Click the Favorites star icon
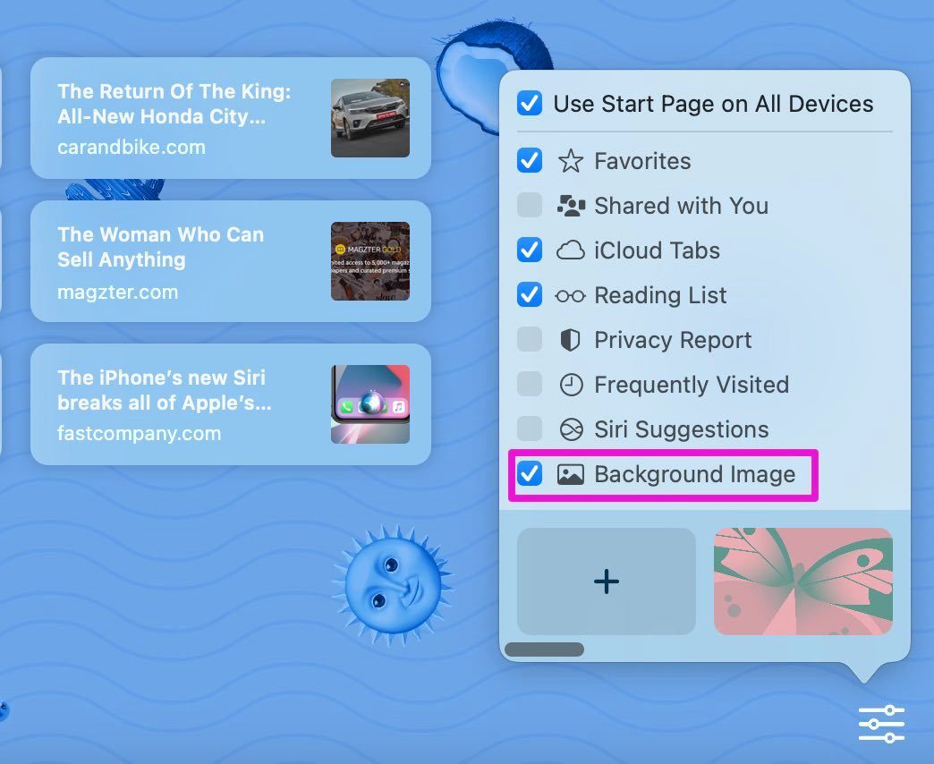The height and width of the screenshot is (764, 934). (x=570, y=161)
